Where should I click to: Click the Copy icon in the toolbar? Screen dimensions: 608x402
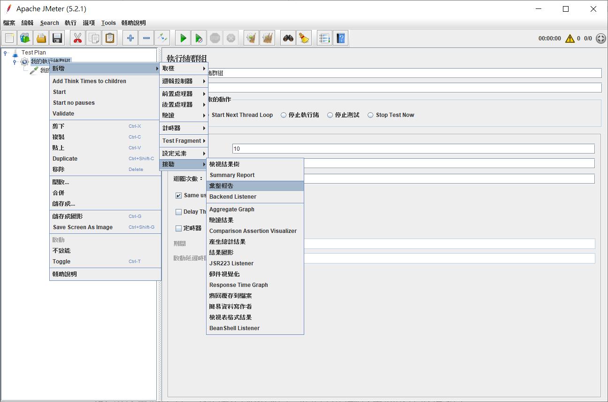point(94,38)
